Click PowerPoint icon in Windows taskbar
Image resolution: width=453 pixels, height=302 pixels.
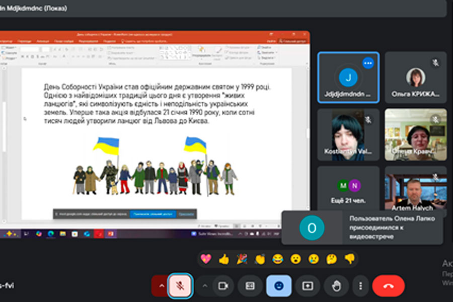coord(110,234)
